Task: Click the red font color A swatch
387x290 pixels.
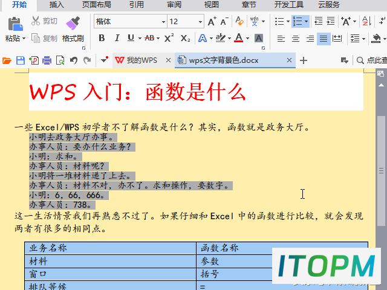Action: tap(238, 38)
